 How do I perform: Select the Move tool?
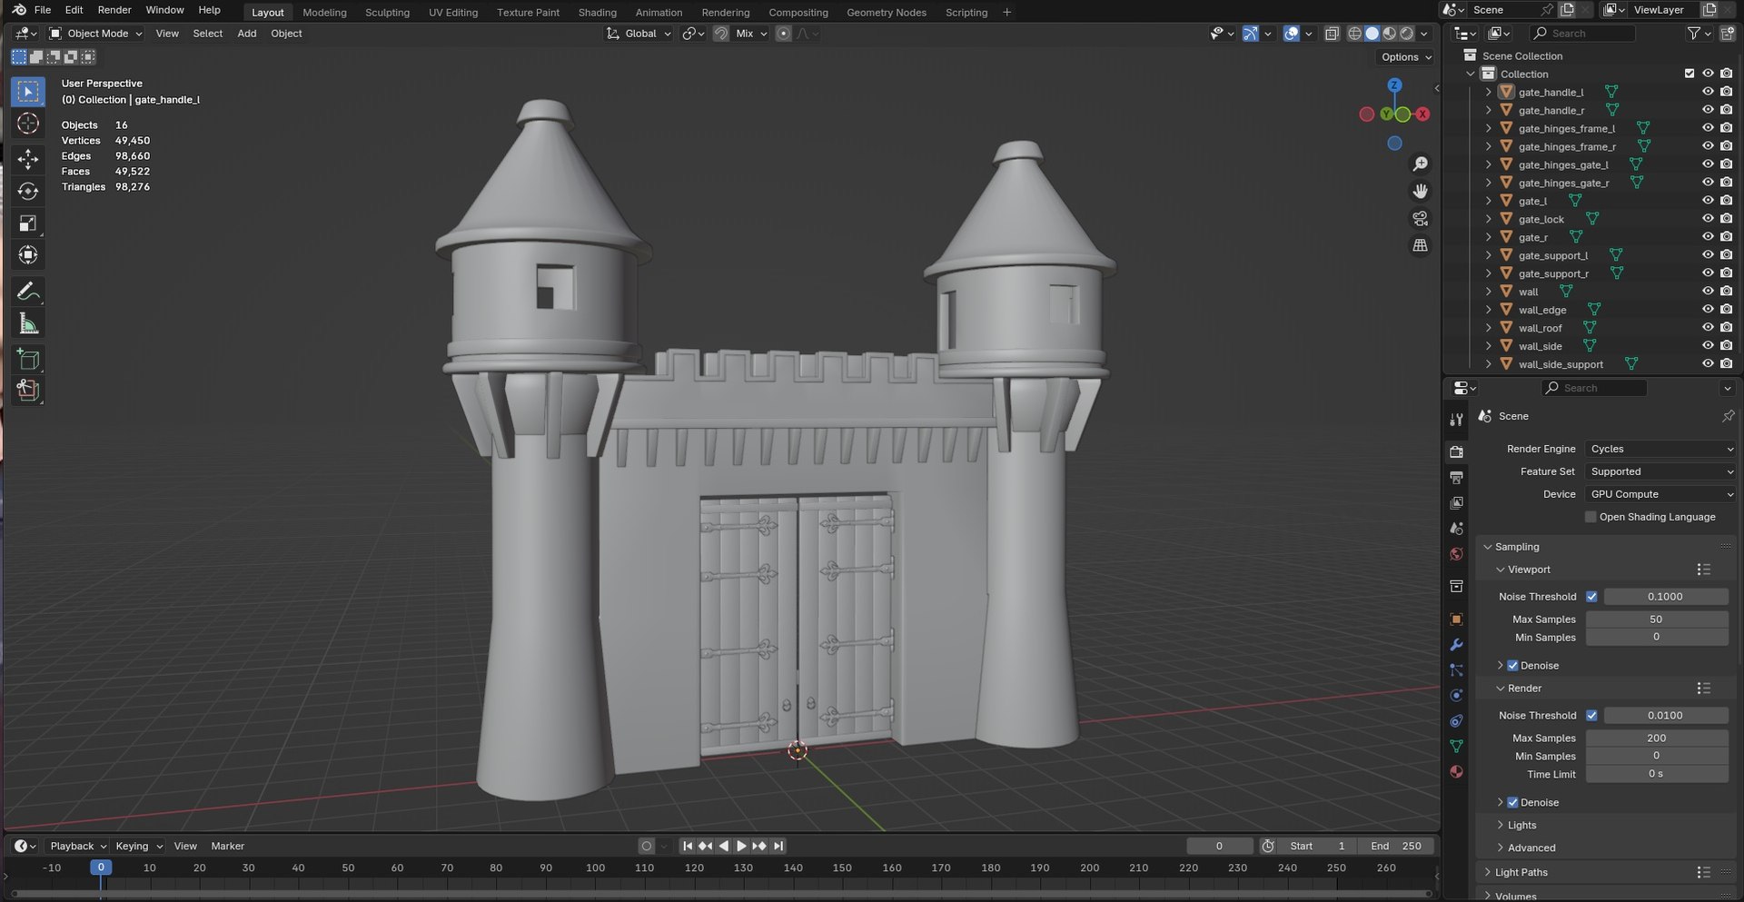coord(28,159)
